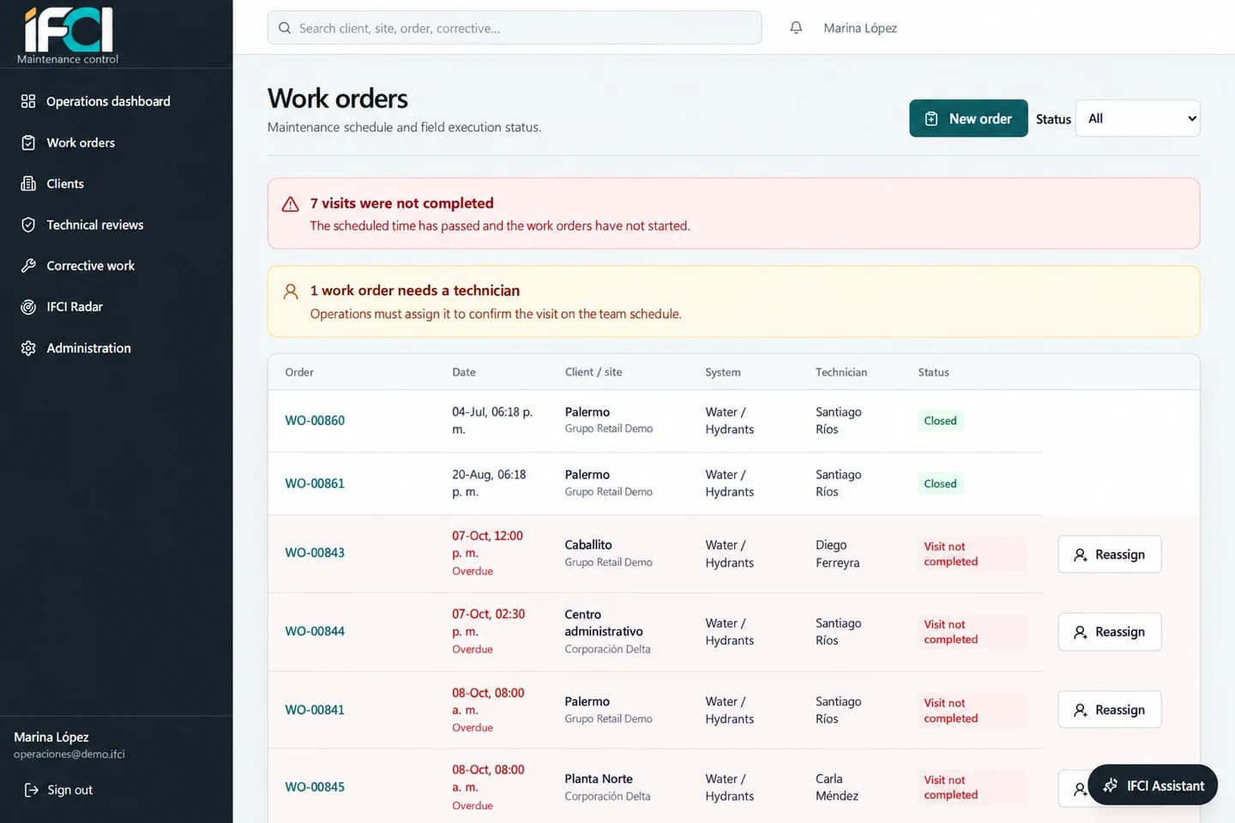Click the Clients building icon
This screenshot has width=1235, height=823.
(28, 183)
